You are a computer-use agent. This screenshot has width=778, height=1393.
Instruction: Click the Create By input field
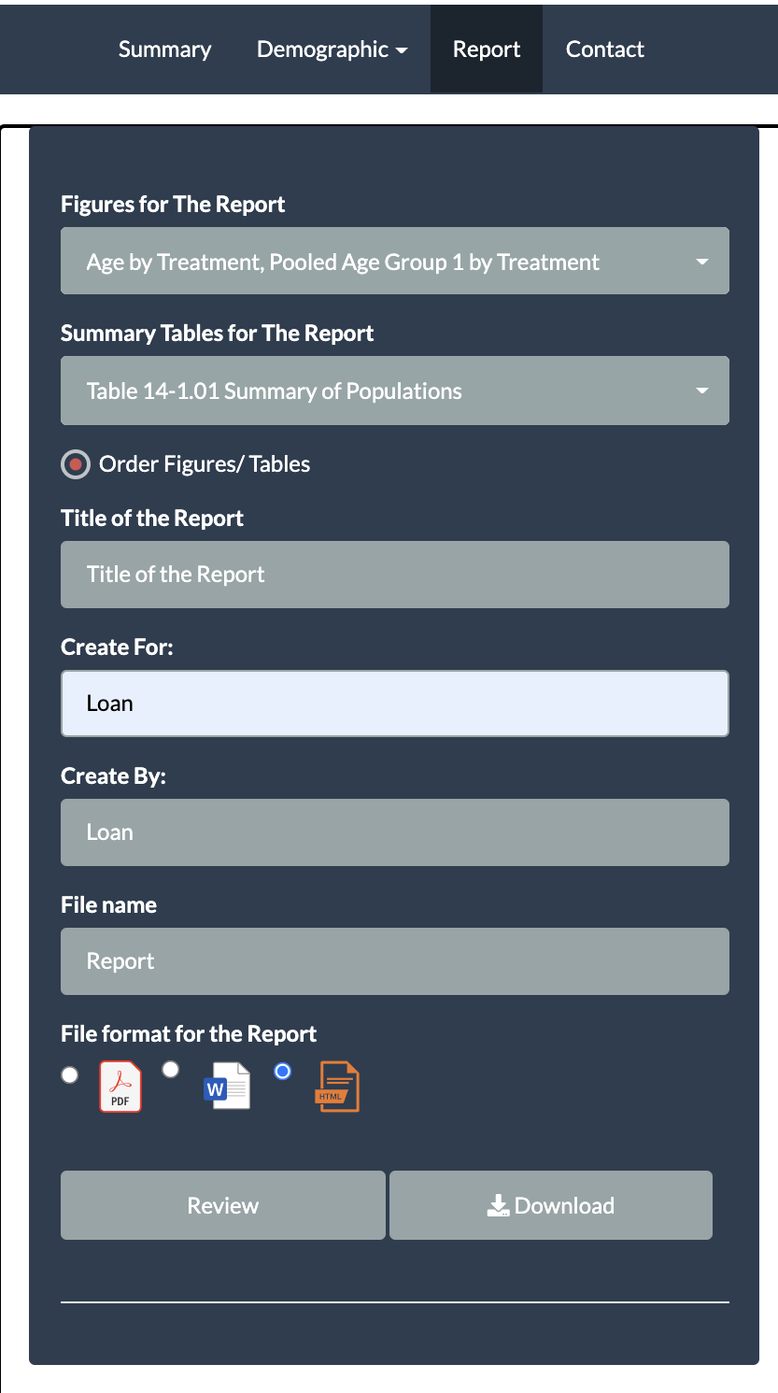click(394, 832)
